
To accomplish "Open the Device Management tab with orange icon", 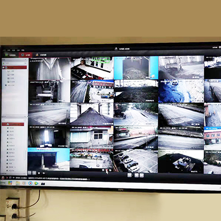I will pos(41,55).
